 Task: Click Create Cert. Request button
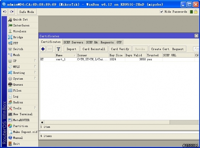[167, 49]
